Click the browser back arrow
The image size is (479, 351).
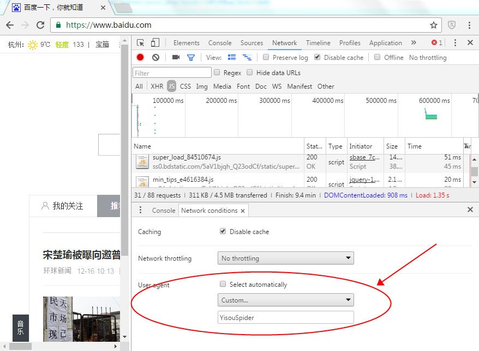(x=10, y=25)
